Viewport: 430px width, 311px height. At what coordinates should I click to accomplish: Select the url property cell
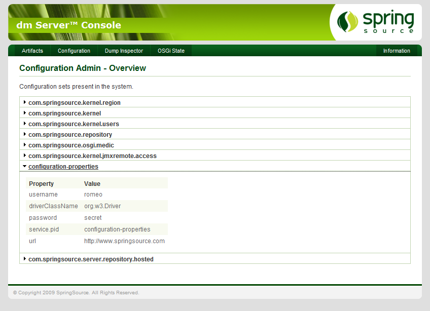click(32, 241)
